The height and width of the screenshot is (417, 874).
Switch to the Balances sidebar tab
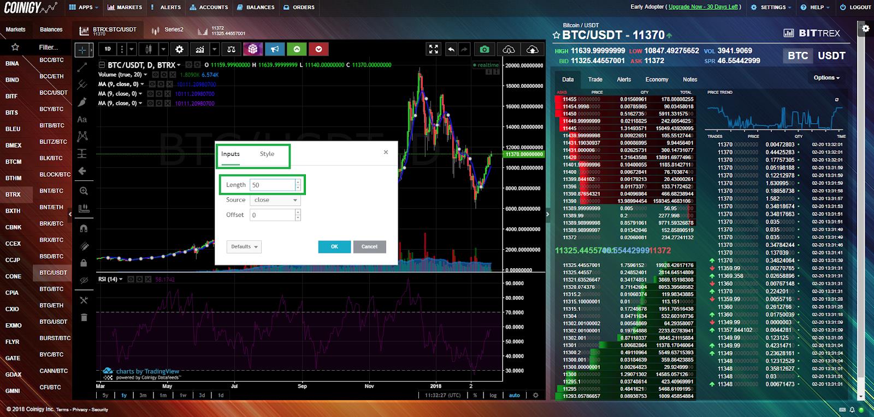coord(51,29)
